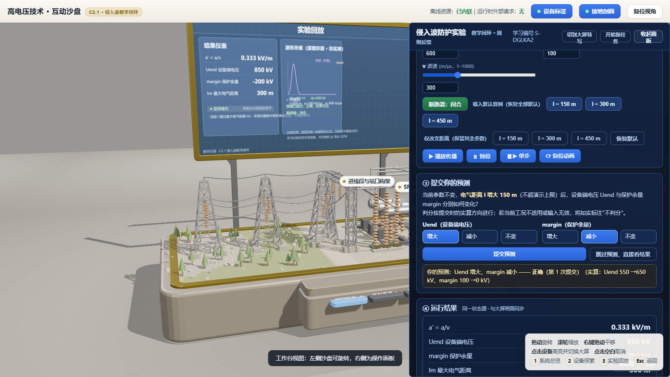Click the input field showing 600
Image resolution: width=670 pixels, height=377 pixels.
tap(440, 53)
